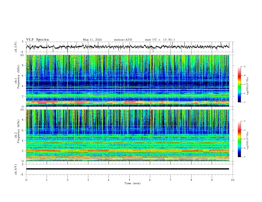Click time axis tick label "8"
Screen dimensions: 262x202
[x=191, y=180]
